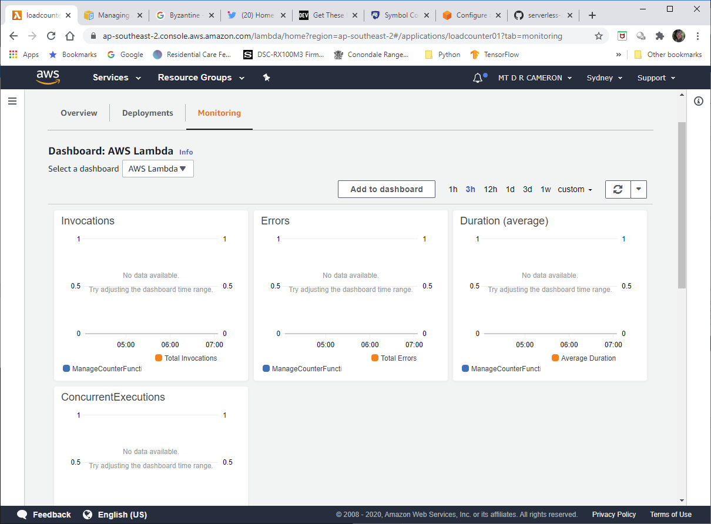
Task: Click the ConcurrentExecutions widget title
Action: 113,397
